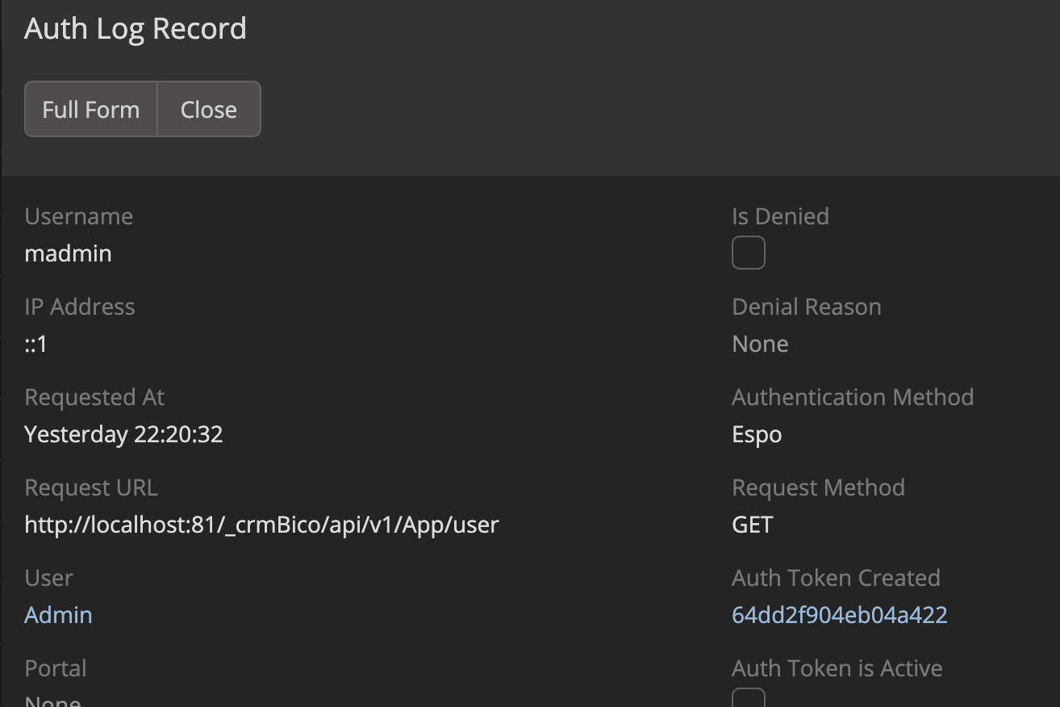Click the GET request method value
Image resolution: width=1060 pixels, height=707 pixels.
tap(752, 525)
